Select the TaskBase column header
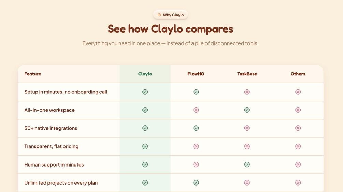Image resolution: width=343 pixels, height=192 pixels. (247, 74)
